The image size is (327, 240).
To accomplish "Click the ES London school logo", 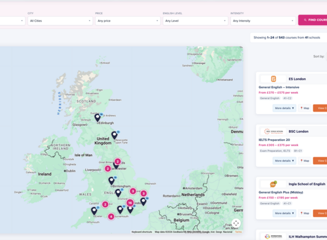I will 274,79.
